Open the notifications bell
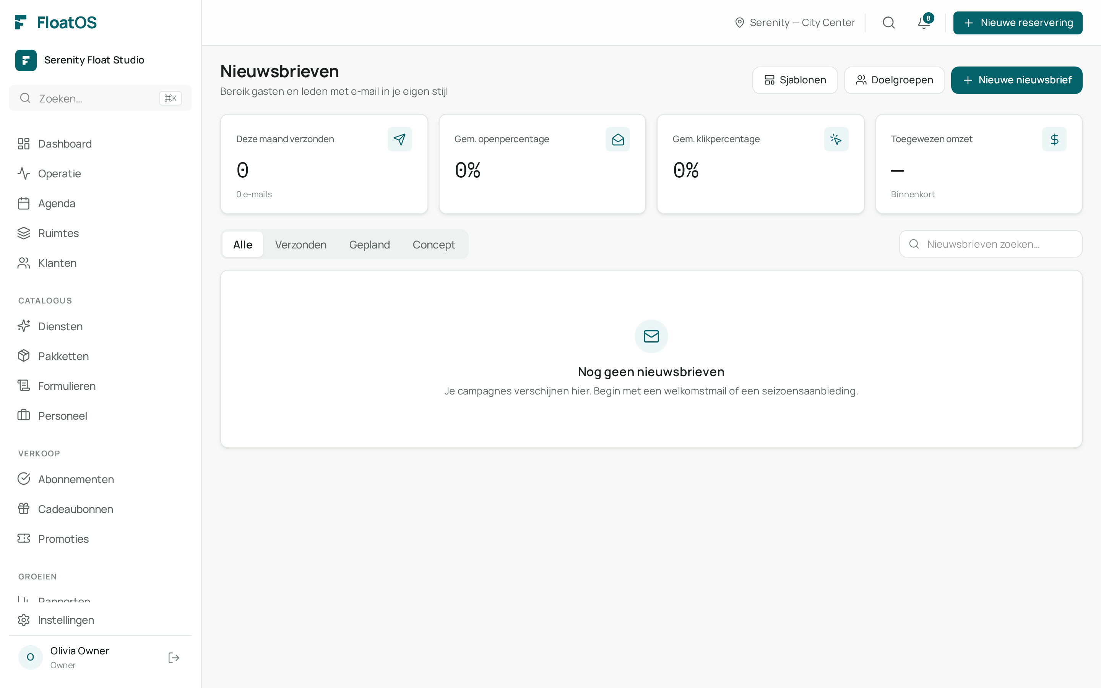This screenshot has width=1101, height=688. [924, 22]
